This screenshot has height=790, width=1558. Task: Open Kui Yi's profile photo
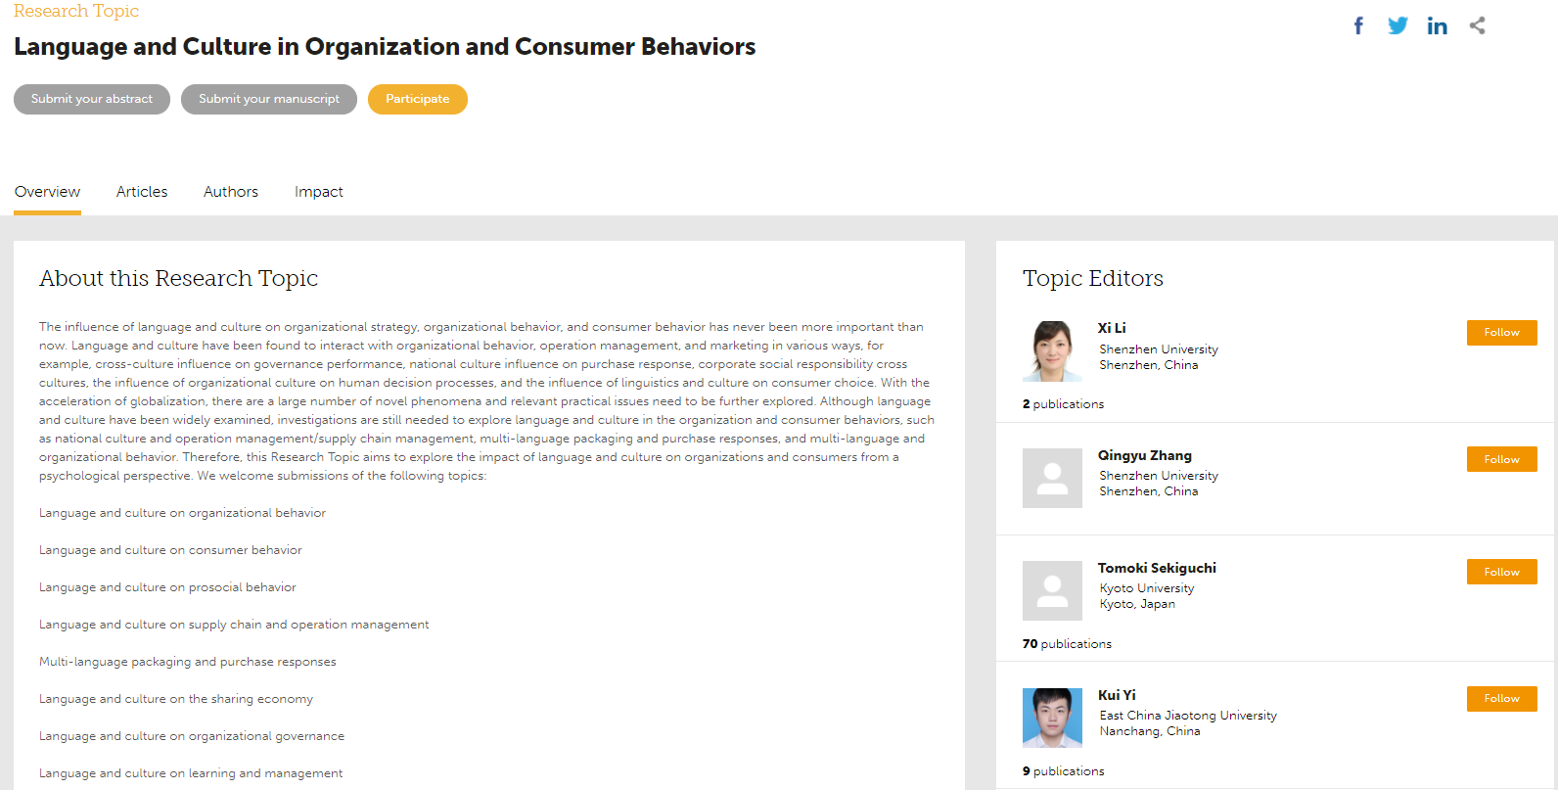click(1052, 718)
